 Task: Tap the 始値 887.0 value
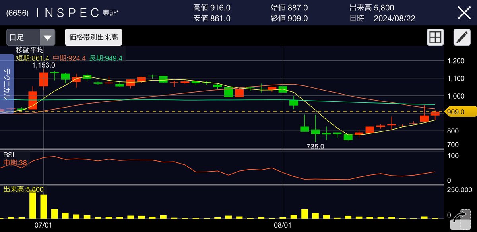289,8
